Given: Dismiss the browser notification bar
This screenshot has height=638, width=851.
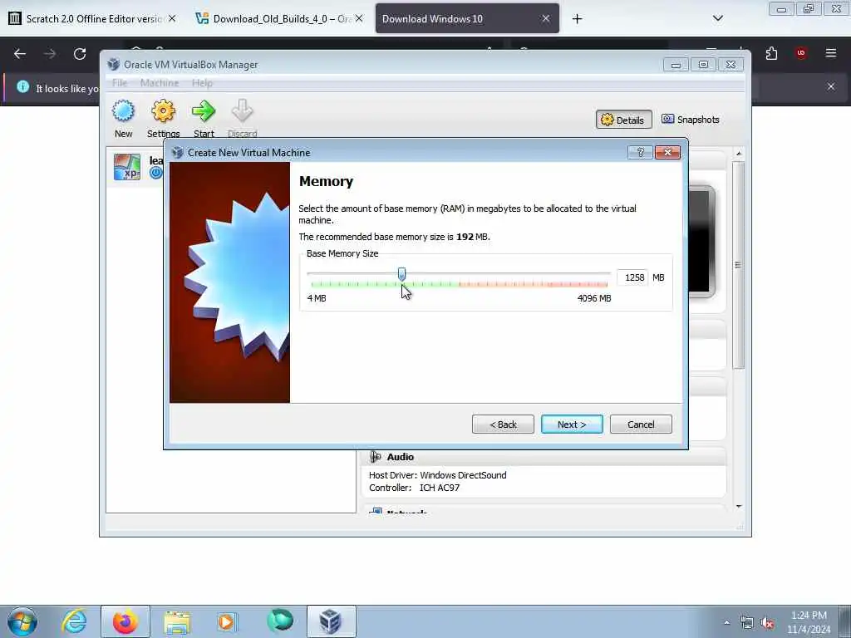Looking at the screenshot, I should [x=830, y=86].
